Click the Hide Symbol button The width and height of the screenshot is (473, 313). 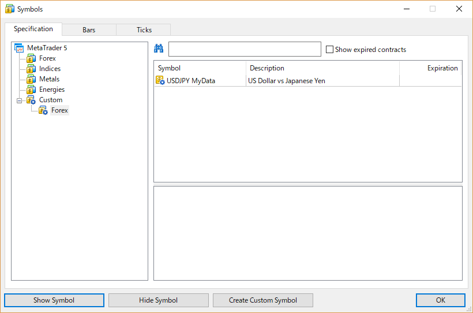tap(159, 300)
